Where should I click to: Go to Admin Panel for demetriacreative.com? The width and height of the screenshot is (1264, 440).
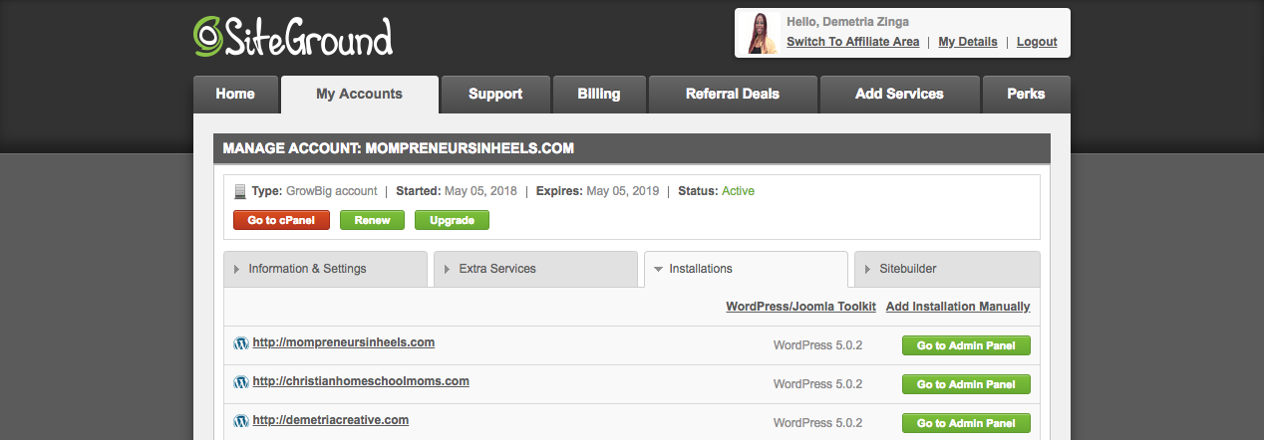tap(966, 423)
